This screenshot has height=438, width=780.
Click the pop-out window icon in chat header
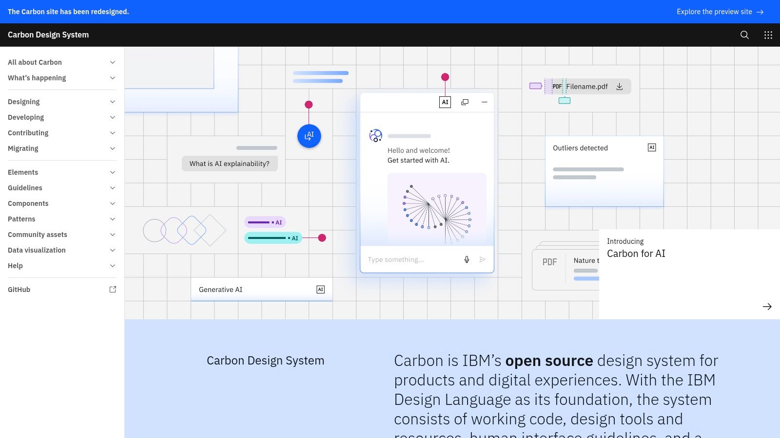[465, 102]
